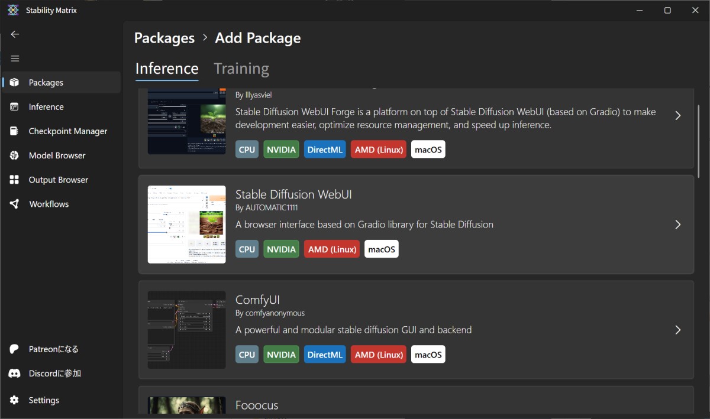Open the Inference sidebar item

tap(62, 107)
